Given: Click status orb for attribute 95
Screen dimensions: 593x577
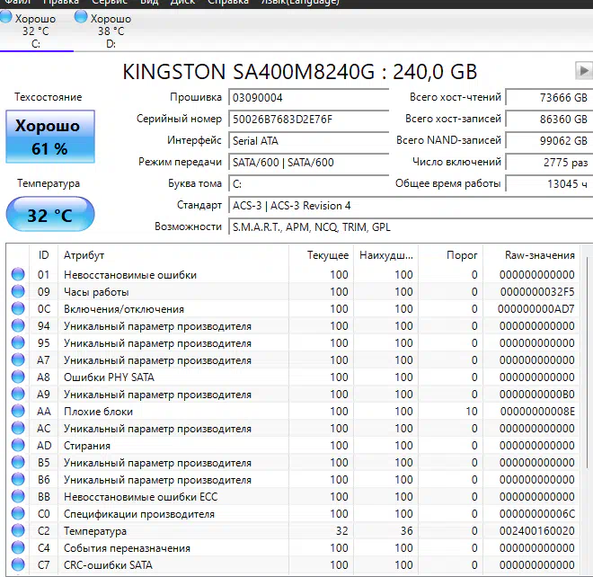Looking at the screenshot, I should (x=18, y=342).
